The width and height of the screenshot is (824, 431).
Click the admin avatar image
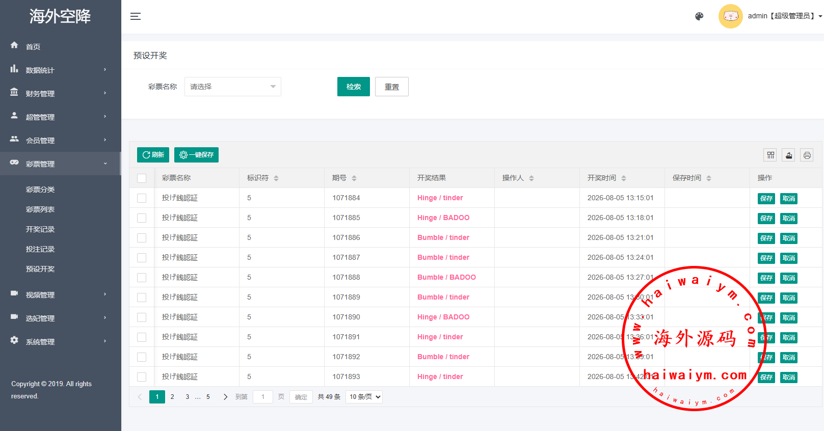(x=731, y=16)
